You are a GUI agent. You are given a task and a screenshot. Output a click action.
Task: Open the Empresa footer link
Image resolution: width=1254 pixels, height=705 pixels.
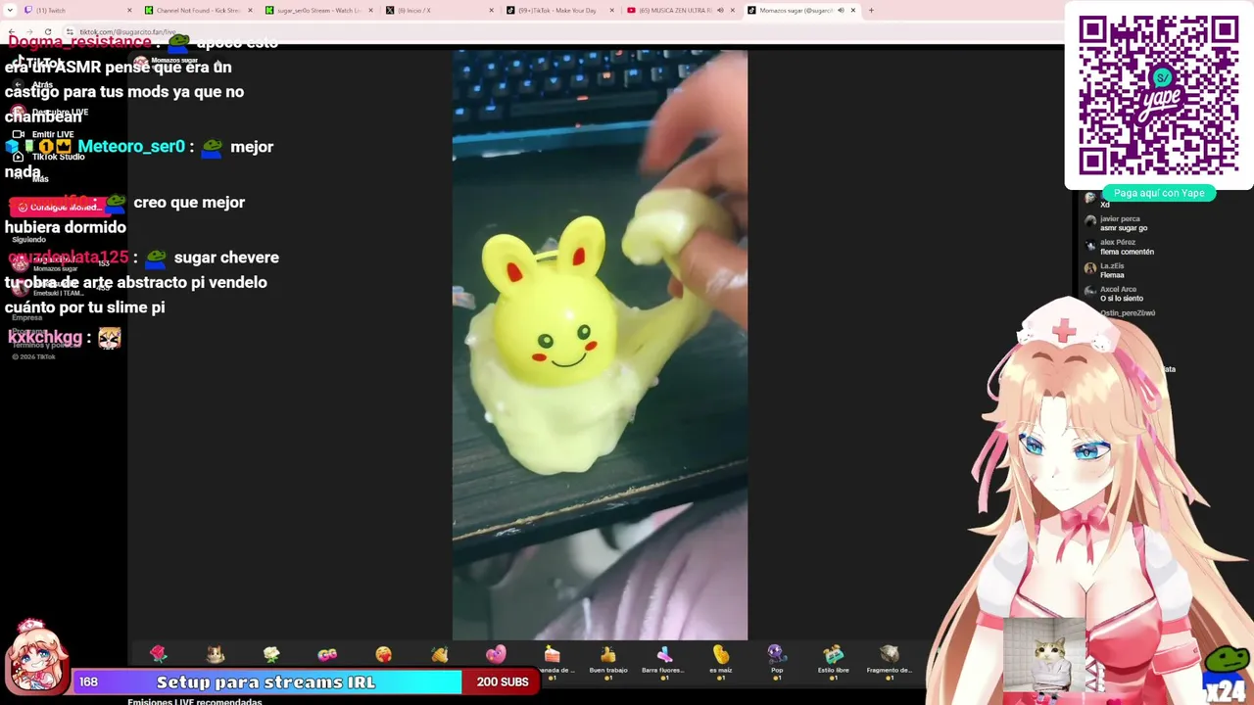tap(27, 317)
